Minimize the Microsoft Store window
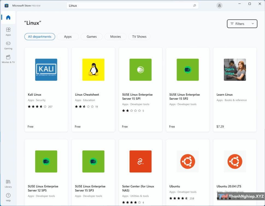Screen dimensions: 265x206 (240, 4)
